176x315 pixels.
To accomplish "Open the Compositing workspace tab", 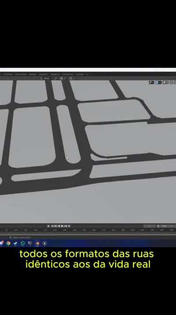I will (x=67, y=75).
